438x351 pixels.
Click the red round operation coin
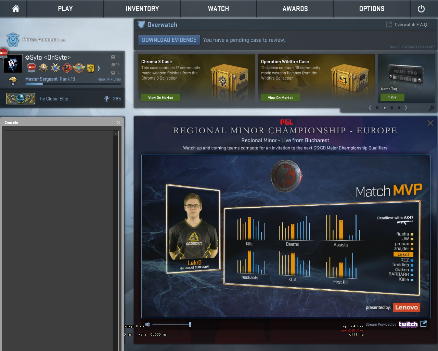67,68
